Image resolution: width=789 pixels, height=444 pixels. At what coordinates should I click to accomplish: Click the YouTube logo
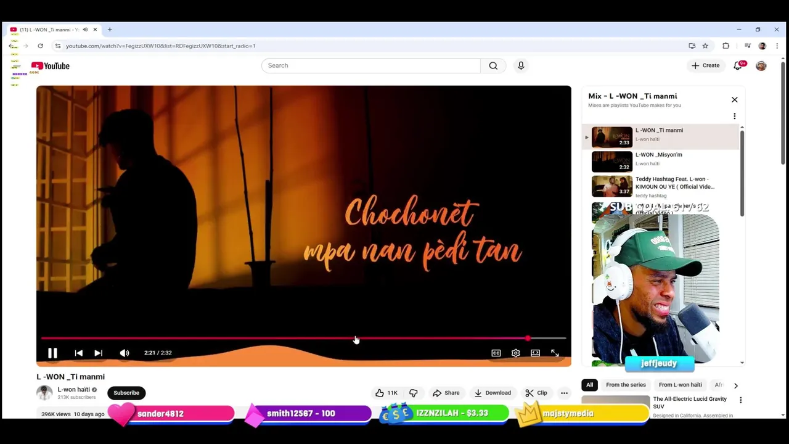[x=51, y=66]
